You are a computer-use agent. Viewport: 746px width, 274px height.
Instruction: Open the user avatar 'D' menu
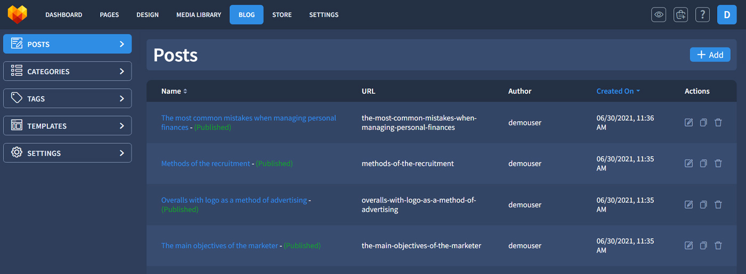(727, 15)
